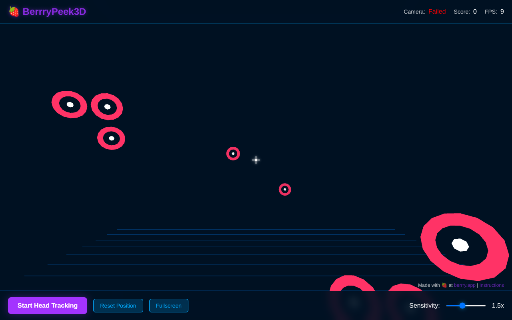Image resolution: width=512 pixels, height=320 pixels.
Task: Click the large pink target bottom right
Action: click(460, 245)
